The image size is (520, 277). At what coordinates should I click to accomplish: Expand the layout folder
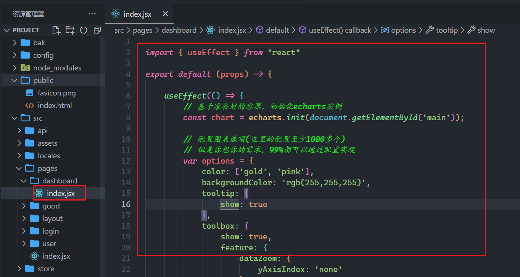24,218
